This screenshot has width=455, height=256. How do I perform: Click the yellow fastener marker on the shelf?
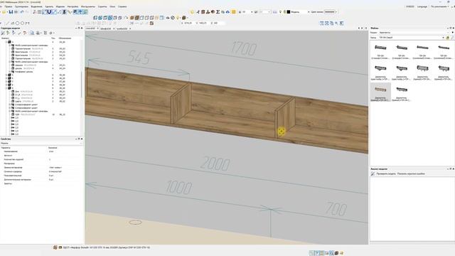coord(282,132)
